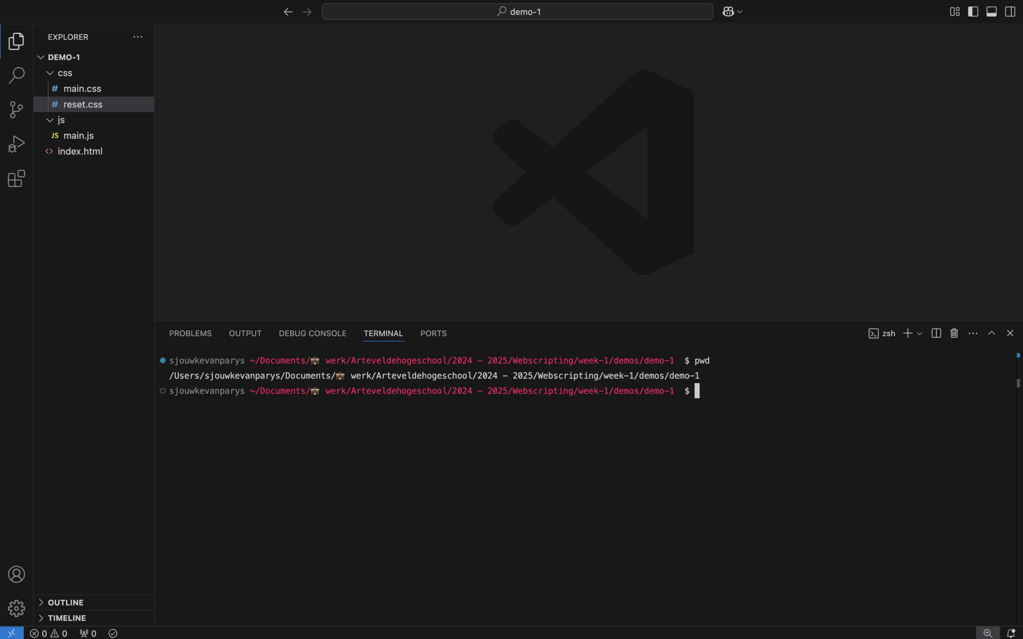Click the demo-1 command center search box
This screenshot has height=639, width=1023.
(517, 12)
